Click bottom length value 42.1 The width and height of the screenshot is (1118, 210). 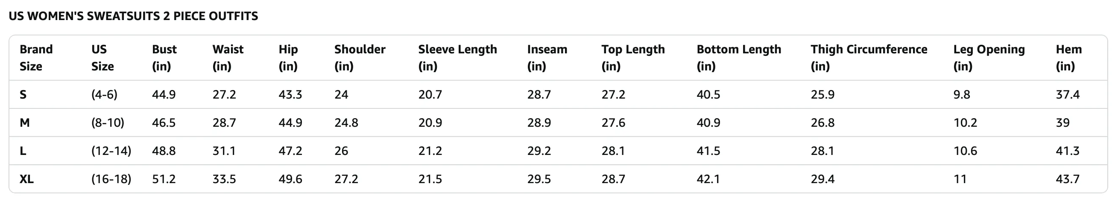tap(708, 179)
